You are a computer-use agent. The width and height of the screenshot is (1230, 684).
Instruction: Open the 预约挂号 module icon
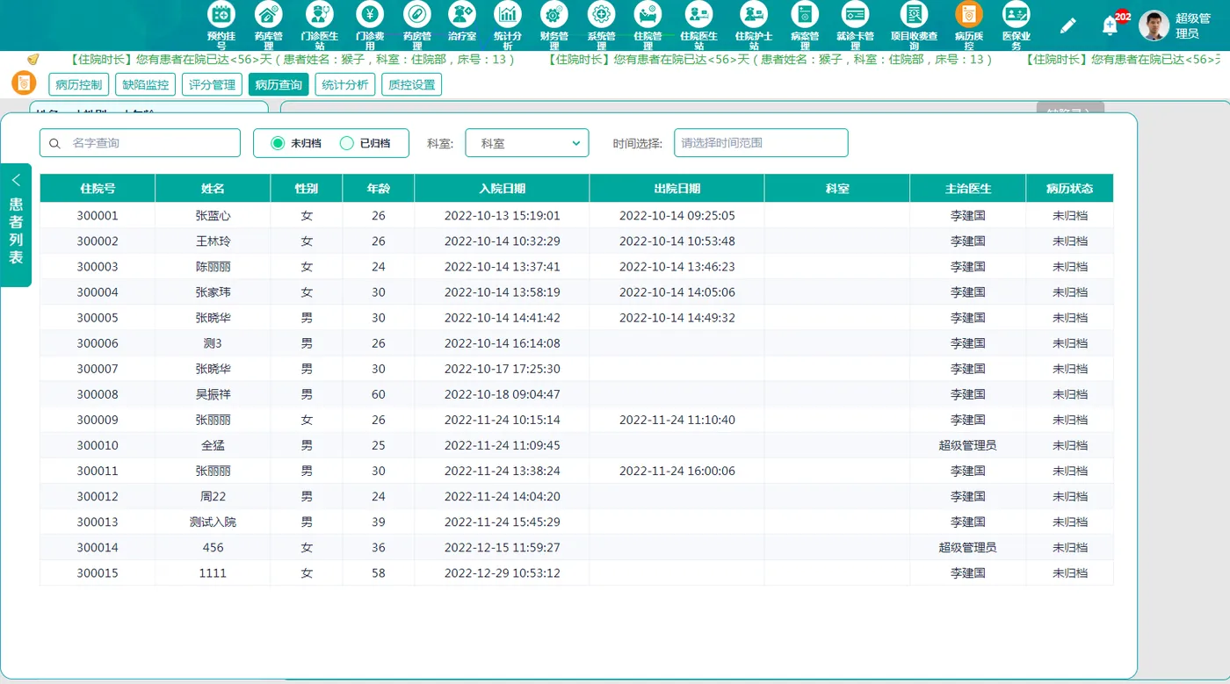coord(221,14)
